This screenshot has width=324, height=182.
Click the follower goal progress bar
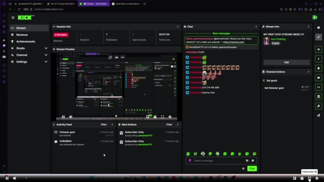pyautogui.click(x=305, y=89)
